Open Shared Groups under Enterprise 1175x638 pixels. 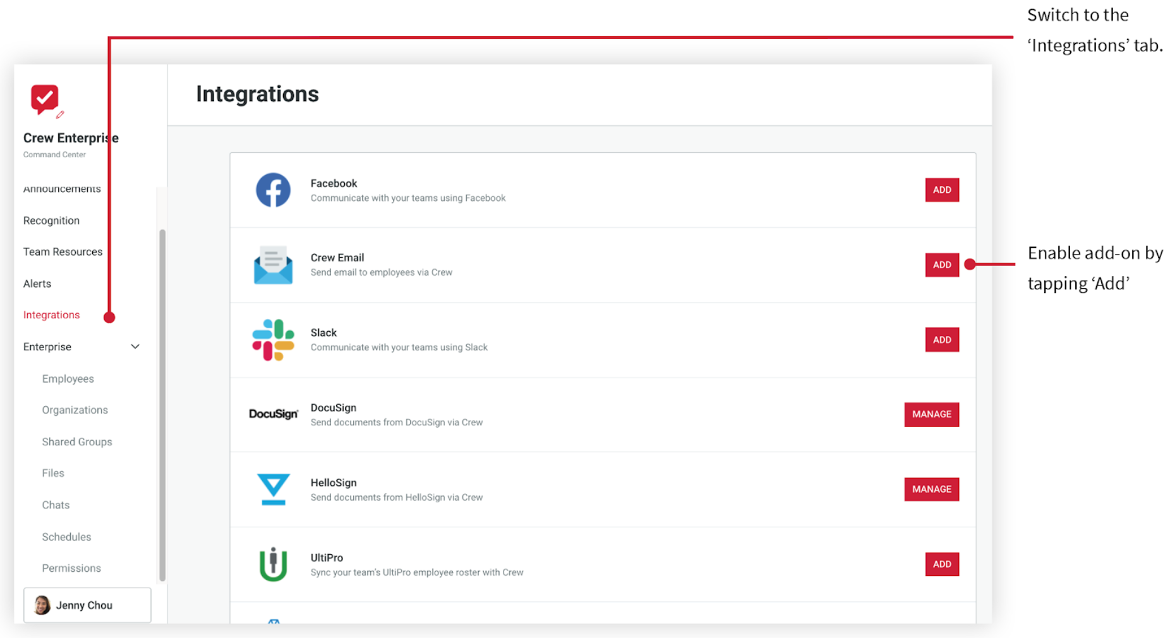(x=77, y=442)
